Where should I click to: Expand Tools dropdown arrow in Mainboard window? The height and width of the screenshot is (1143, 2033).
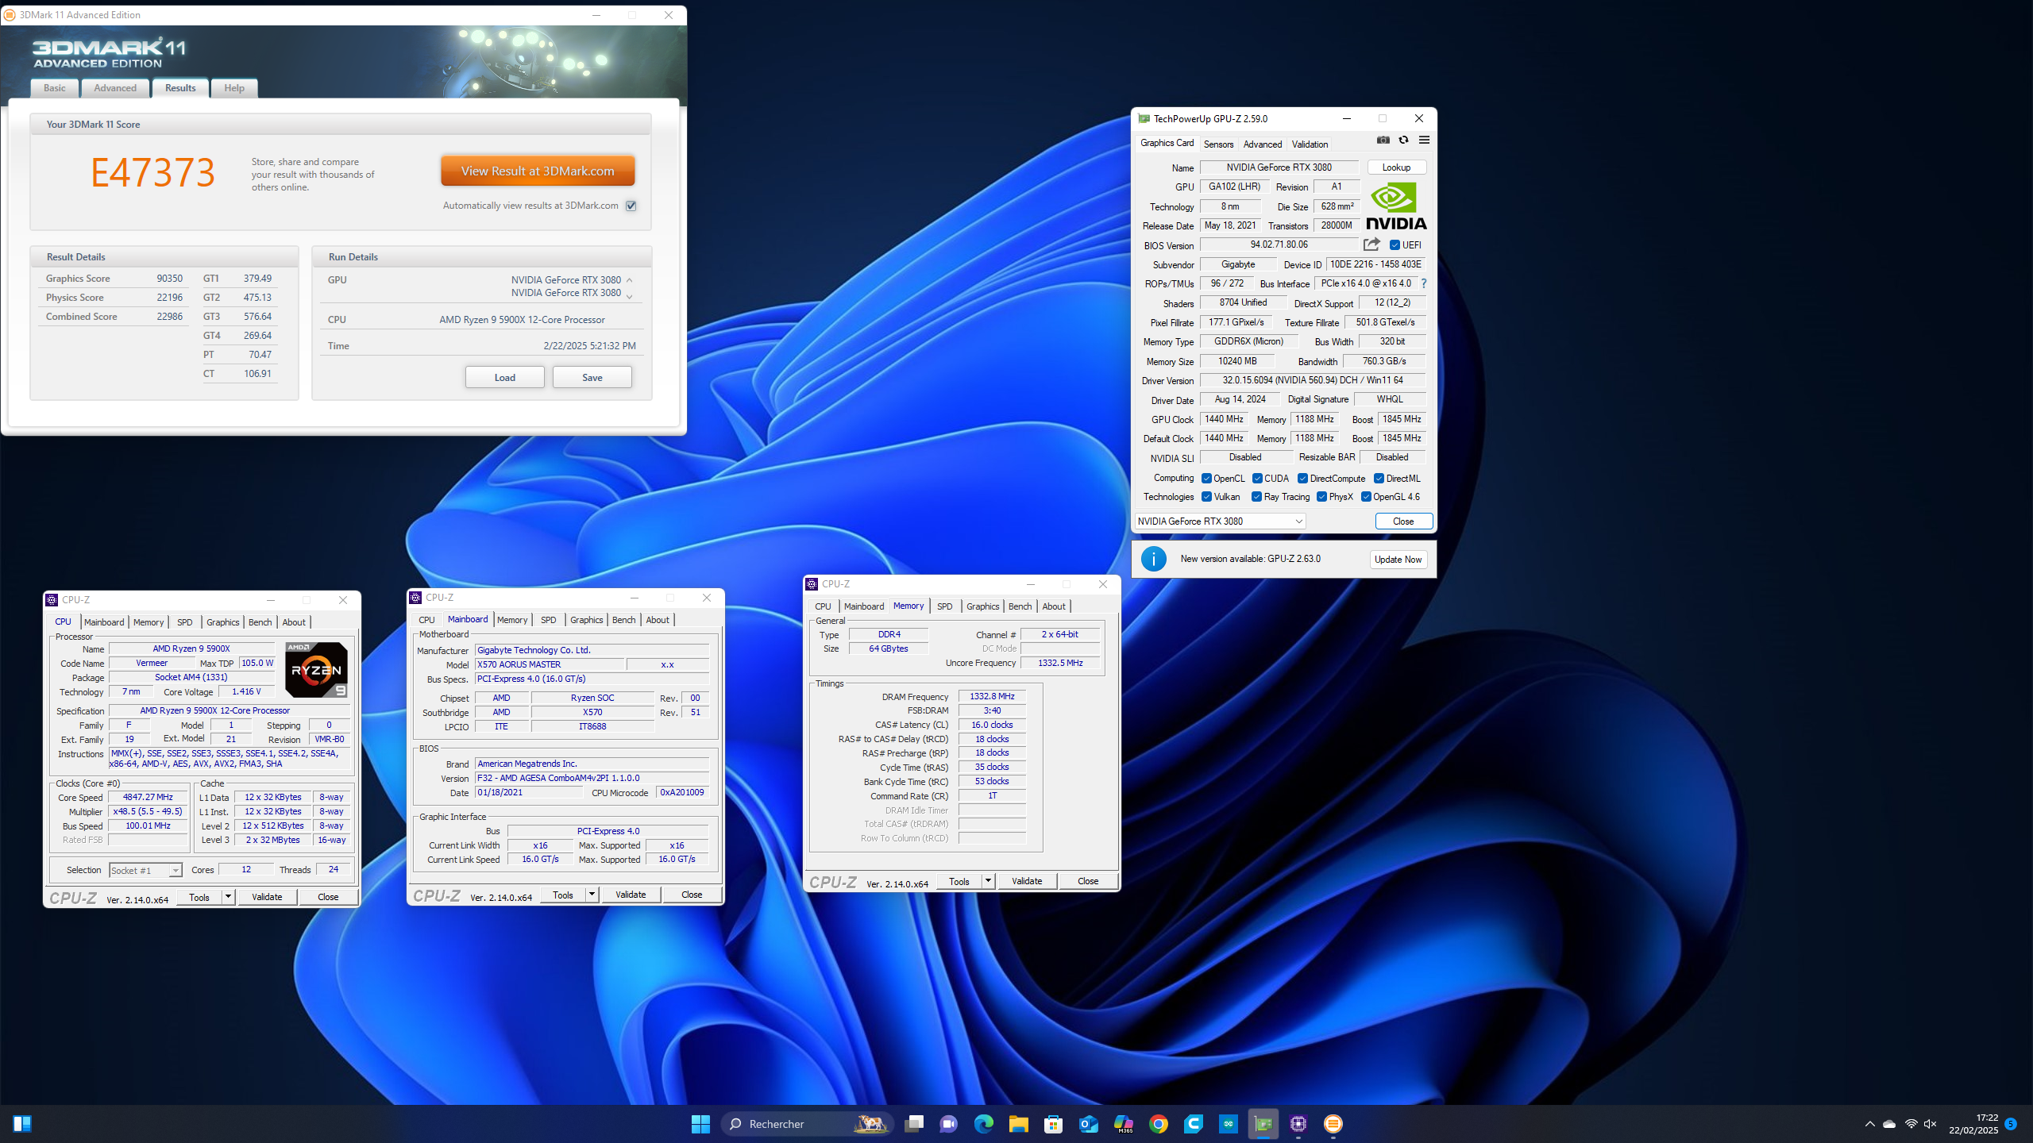[592, 895]
